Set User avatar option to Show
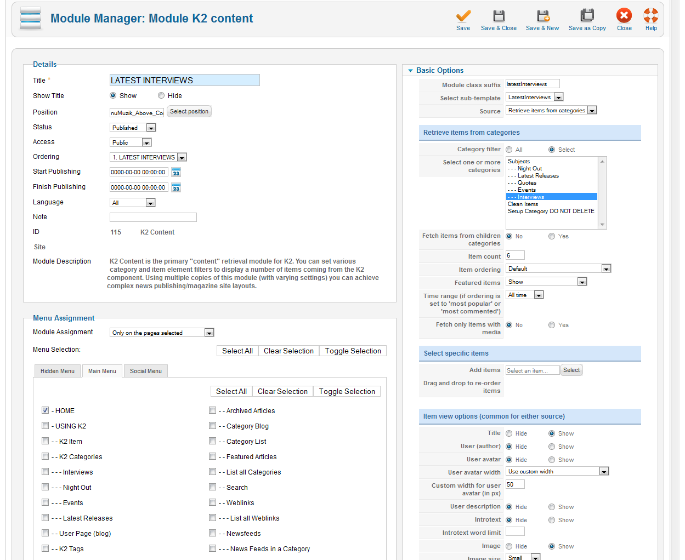 pos(552,460)
